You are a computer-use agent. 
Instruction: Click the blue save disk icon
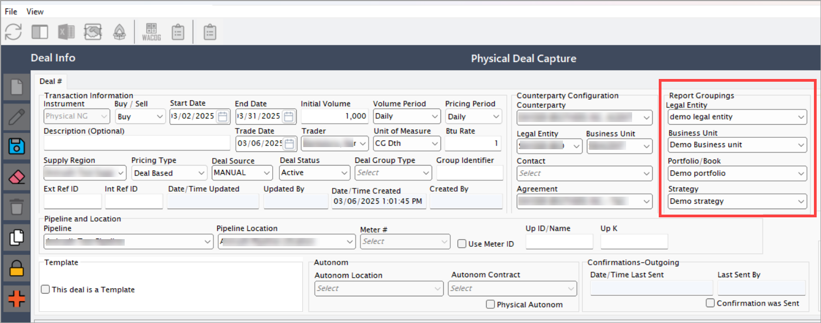[x=17, y=147]
